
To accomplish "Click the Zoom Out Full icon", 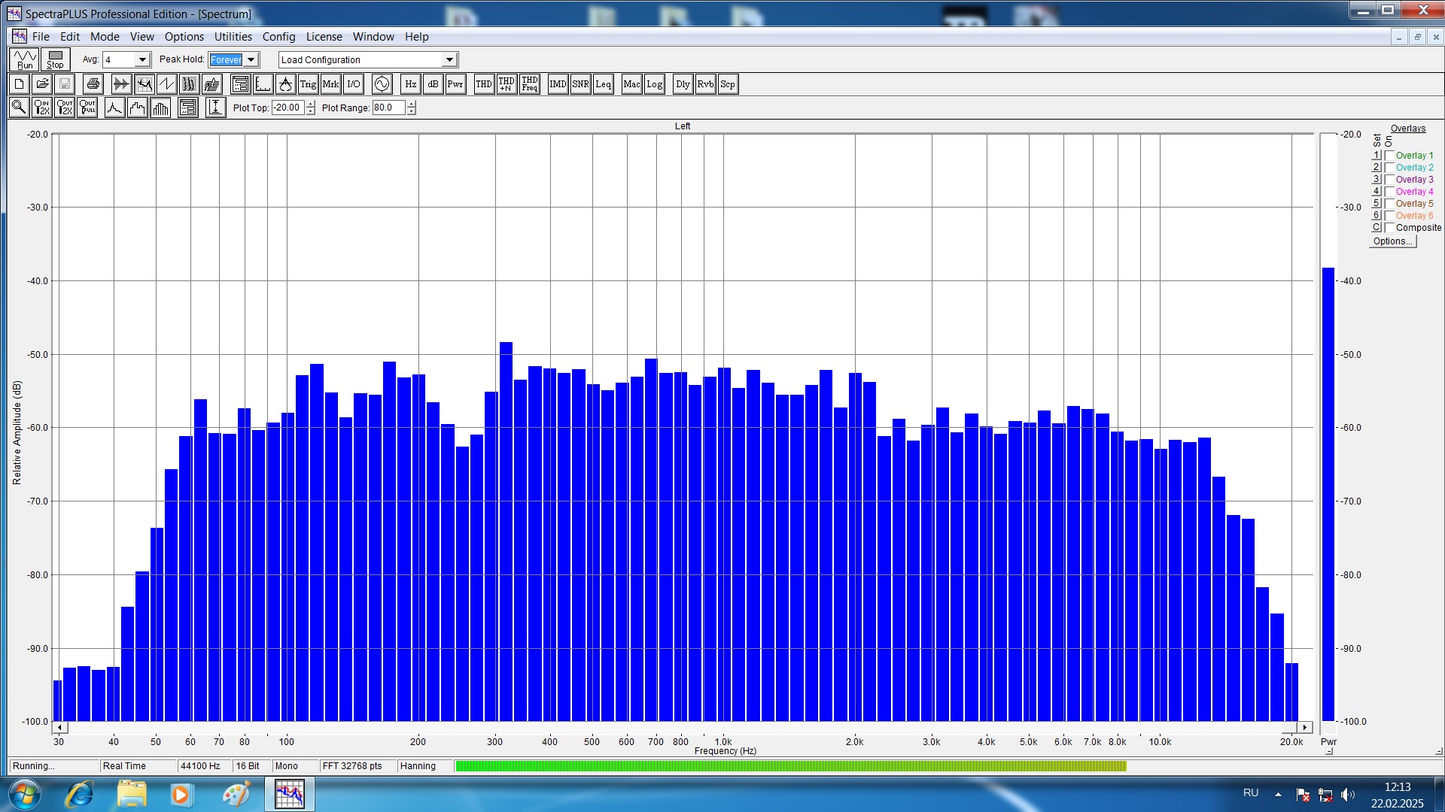I will [x=87, y=108].
